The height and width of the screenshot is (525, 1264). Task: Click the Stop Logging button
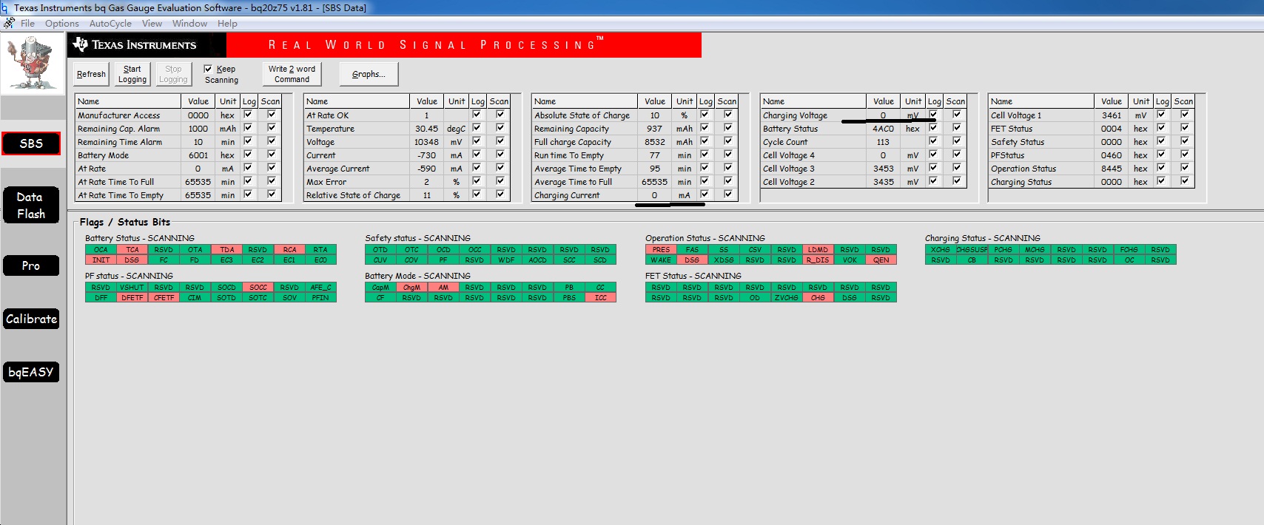click(x=173, y=74)
